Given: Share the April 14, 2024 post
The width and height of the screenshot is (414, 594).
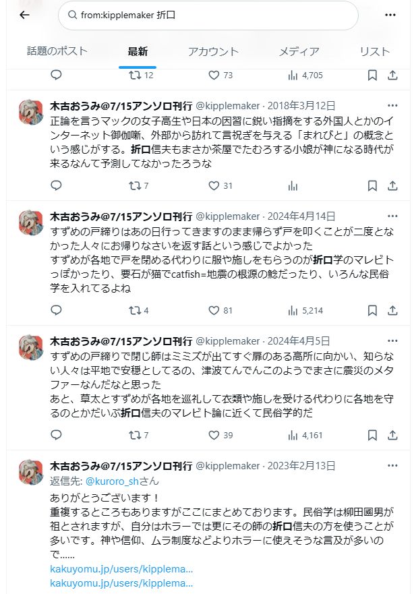Looking at the screenshot, I should 392,310.
